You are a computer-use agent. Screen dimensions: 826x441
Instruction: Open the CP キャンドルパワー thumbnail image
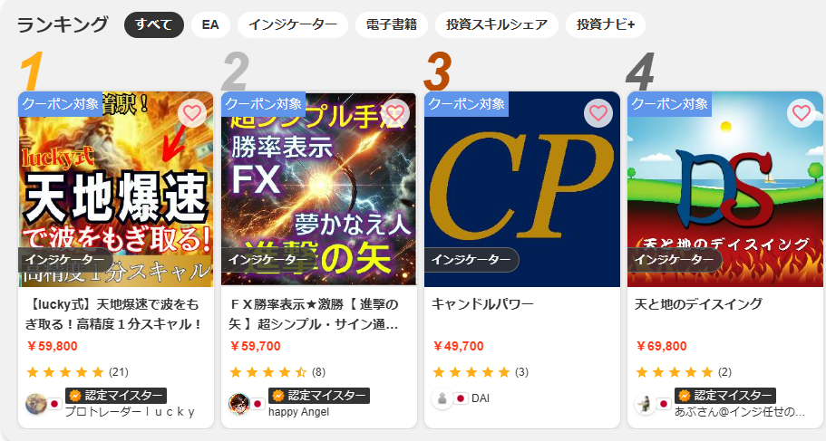522,189
